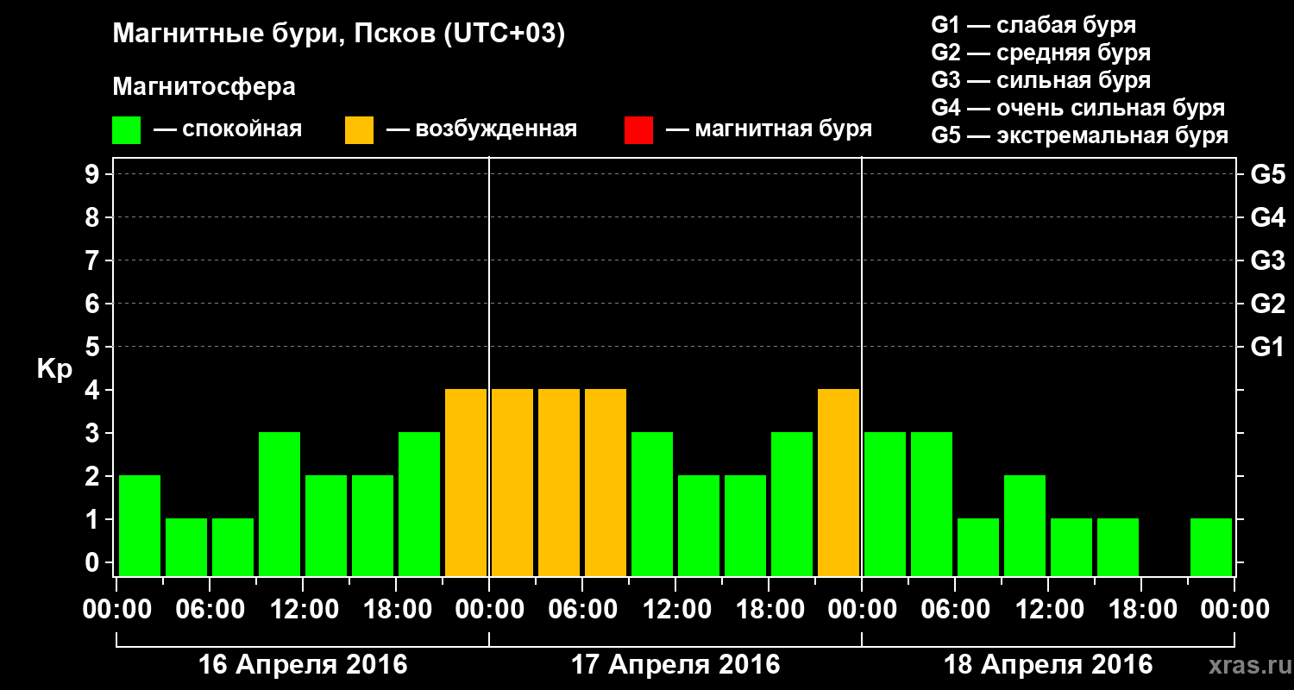The width and height of the screenshot is (1294, 690).
Task: Click the Kp axis label
Action: click(x=54, y=371)
